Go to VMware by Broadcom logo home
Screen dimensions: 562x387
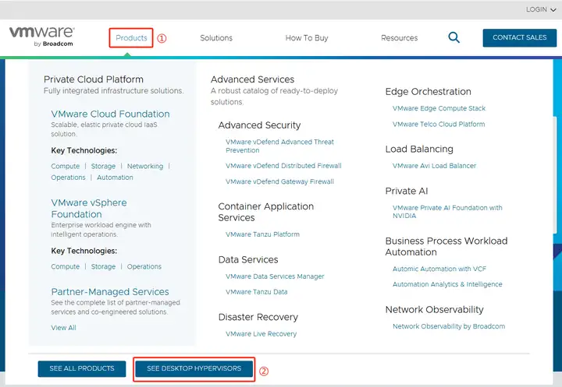tap(41, 36)
